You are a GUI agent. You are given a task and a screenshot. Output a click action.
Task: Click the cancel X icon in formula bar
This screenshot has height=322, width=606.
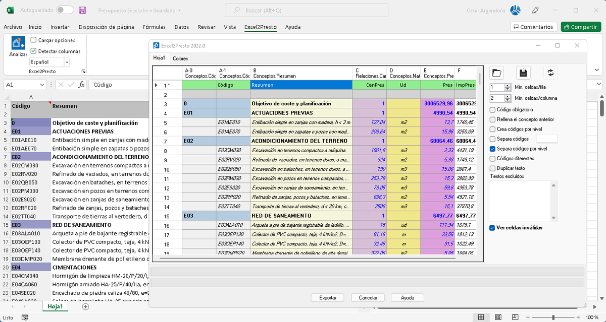(x=61, y=85)
